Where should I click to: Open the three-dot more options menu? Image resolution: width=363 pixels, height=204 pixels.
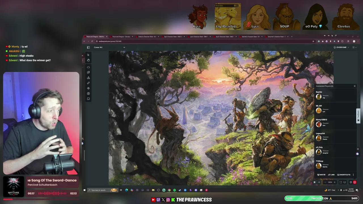[353, 175]
